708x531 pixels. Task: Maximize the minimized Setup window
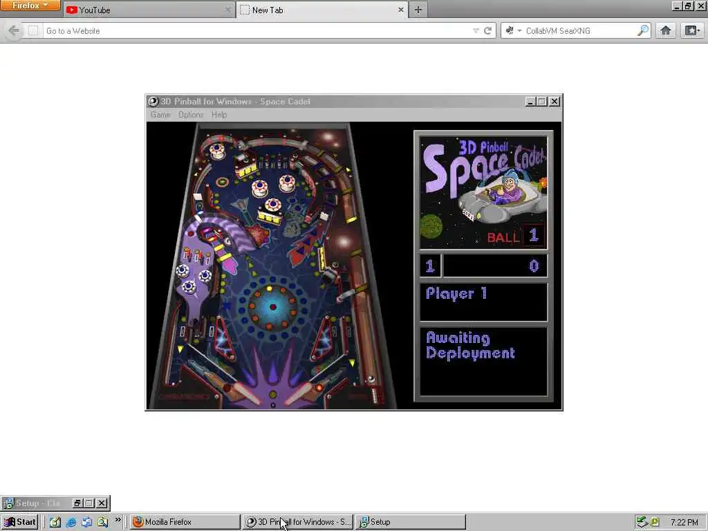(89, 503)
